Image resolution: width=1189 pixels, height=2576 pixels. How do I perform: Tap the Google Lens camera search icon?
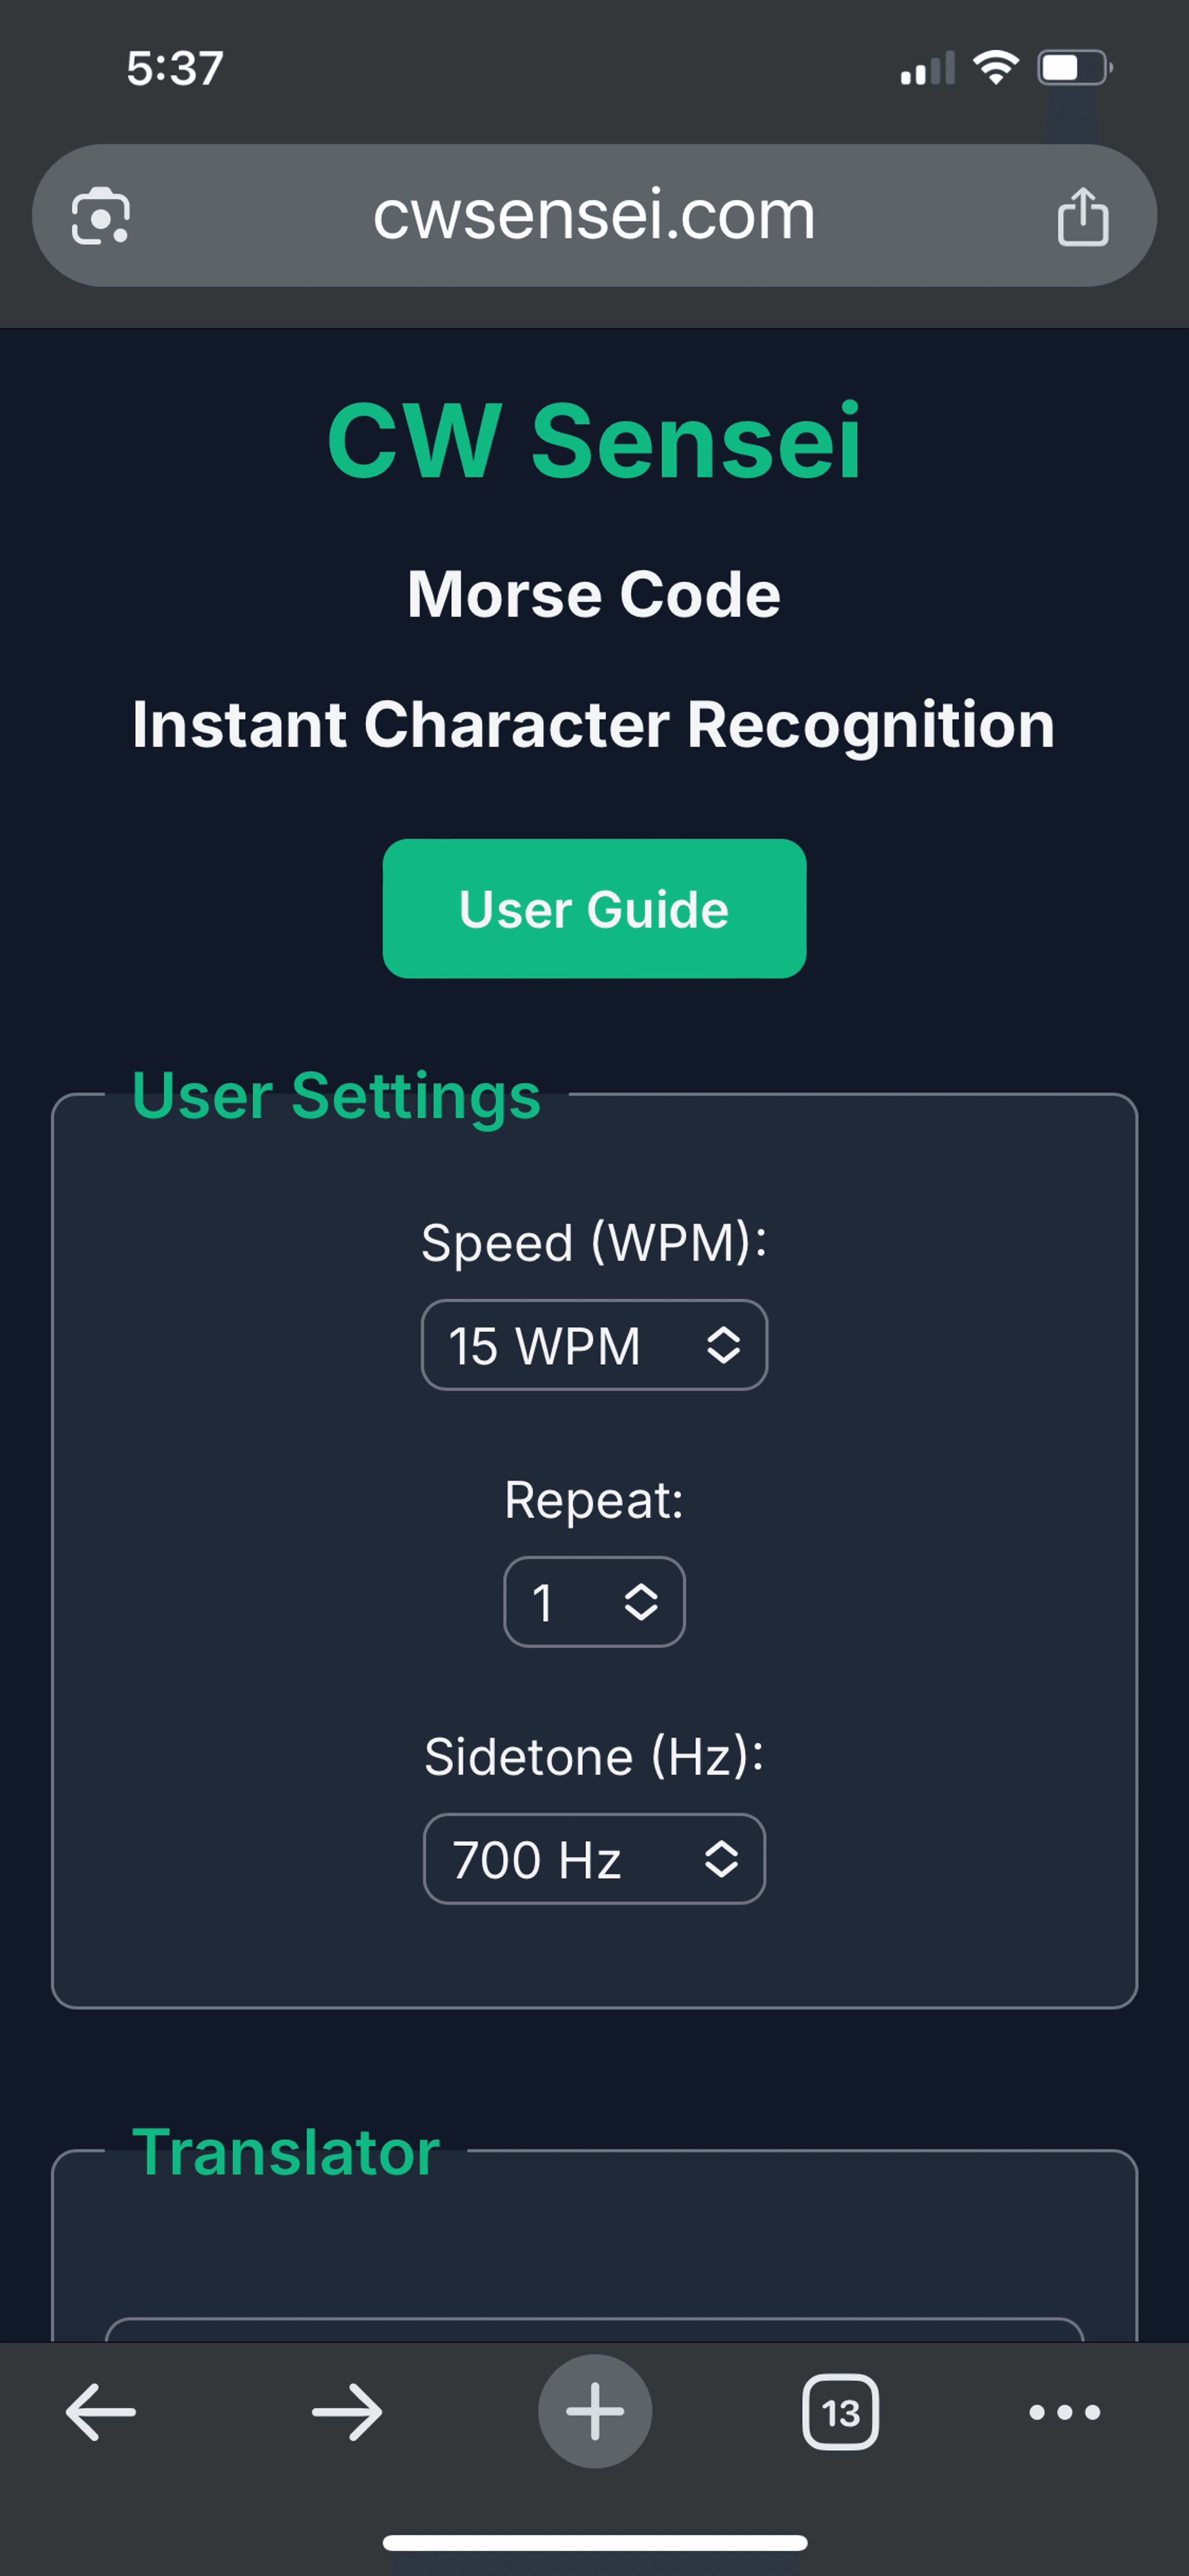[x=101, y=216]
